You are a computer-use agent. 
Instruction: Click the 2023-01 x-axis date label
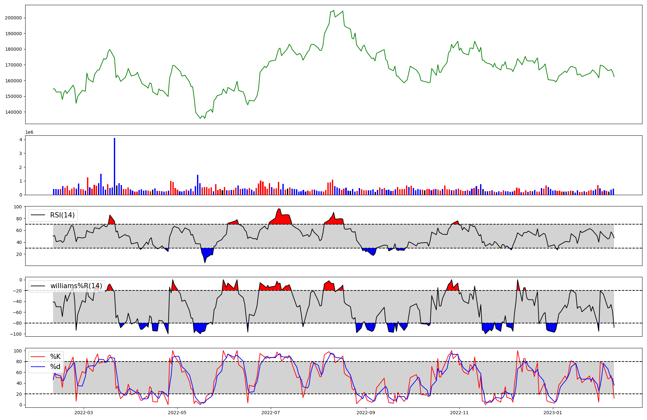[553, 413]
